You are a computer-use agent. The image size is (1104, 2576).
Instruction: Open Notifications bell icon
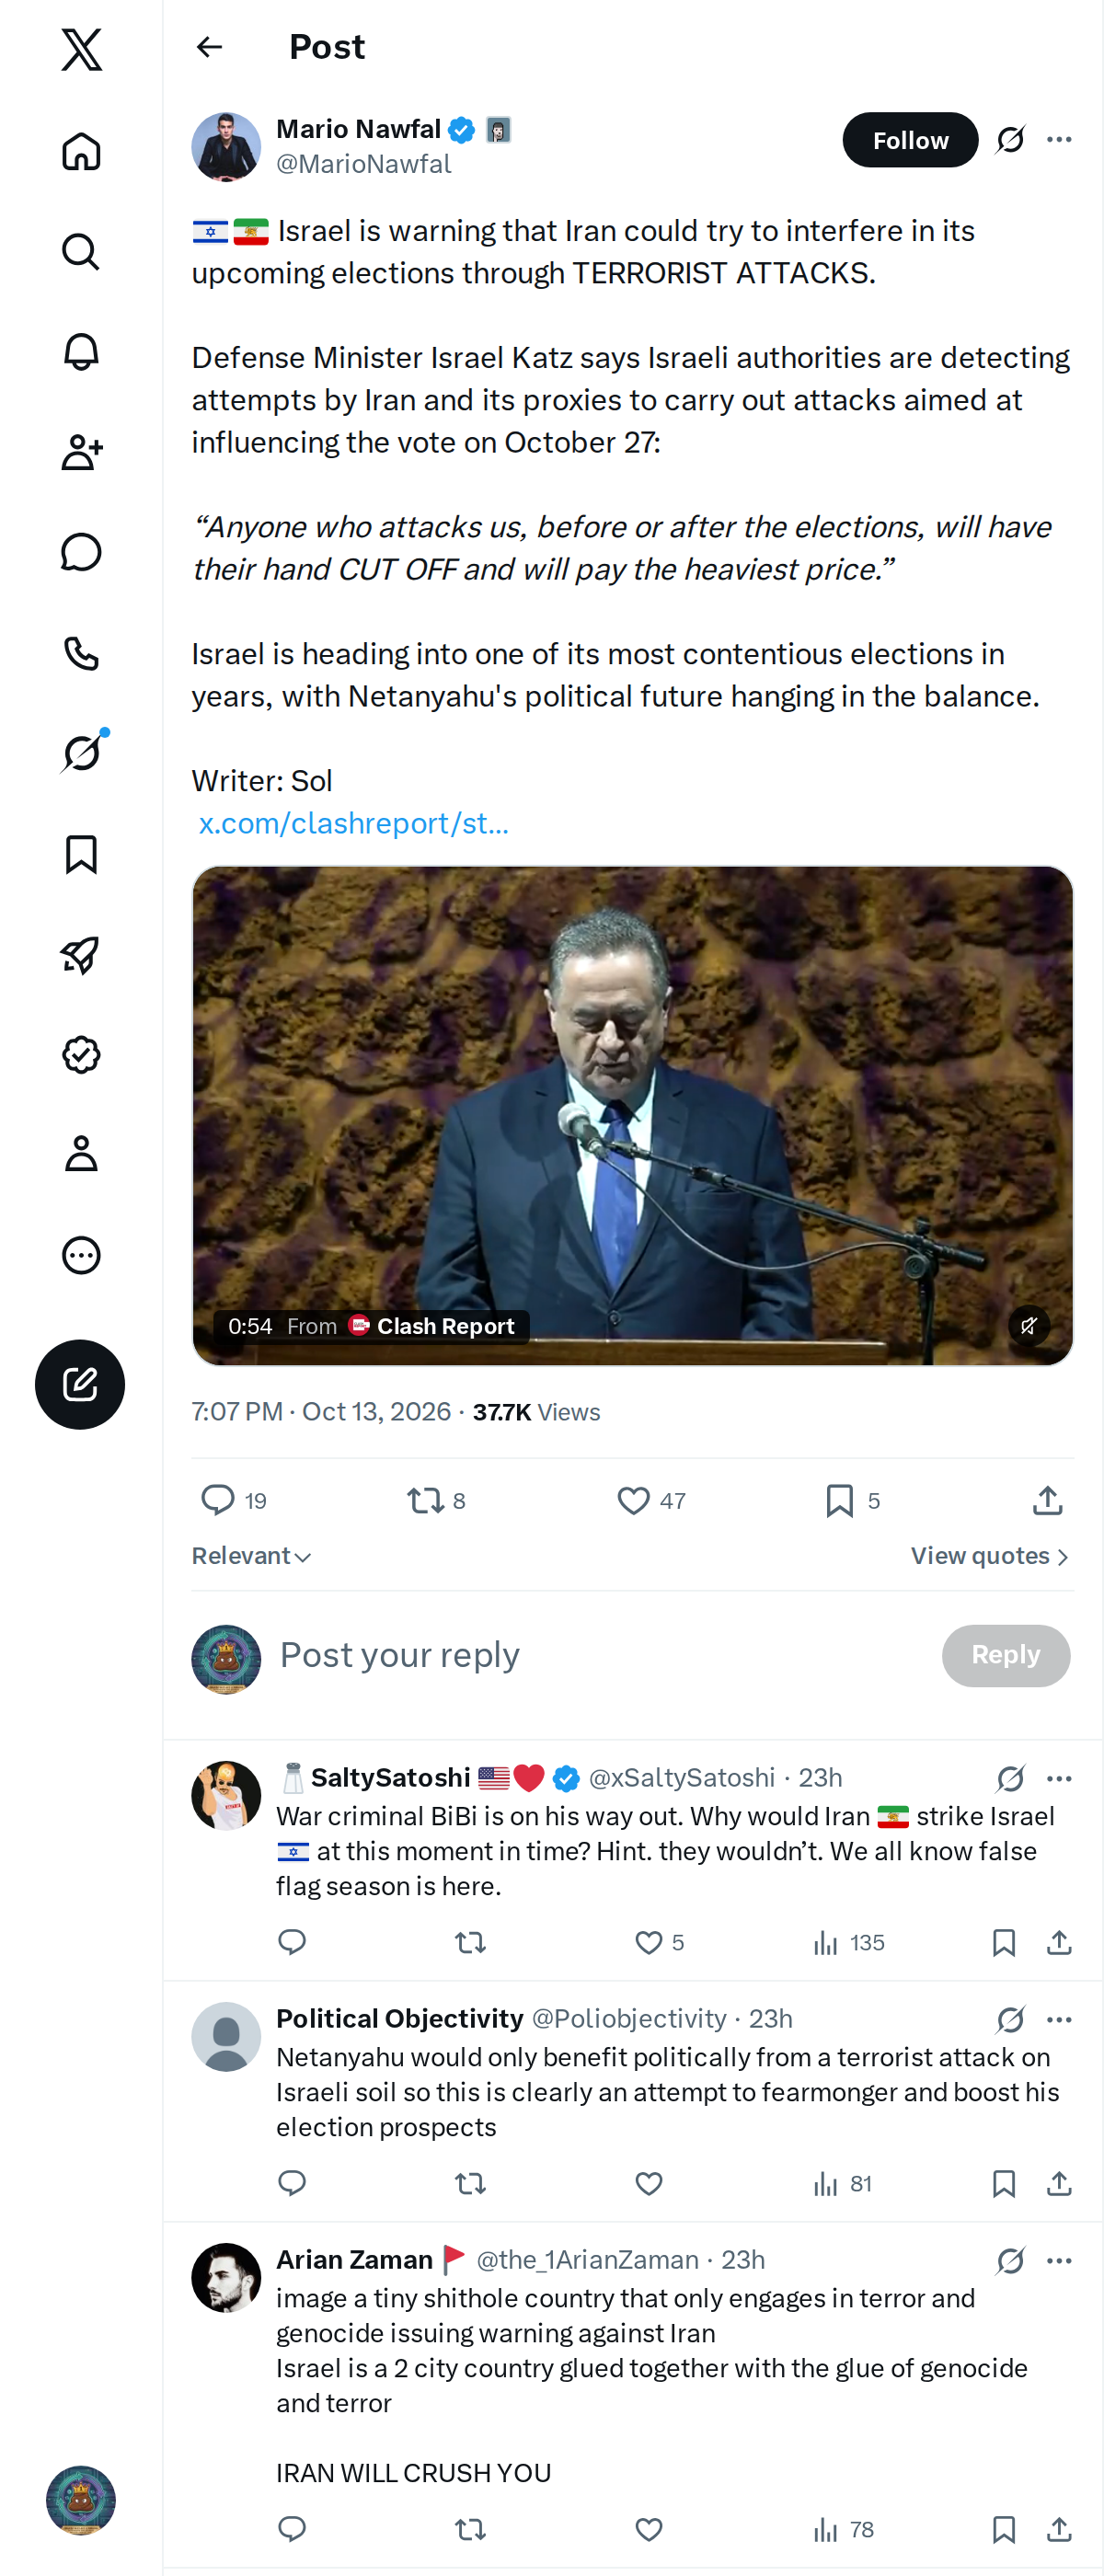[x=81, y=352]
